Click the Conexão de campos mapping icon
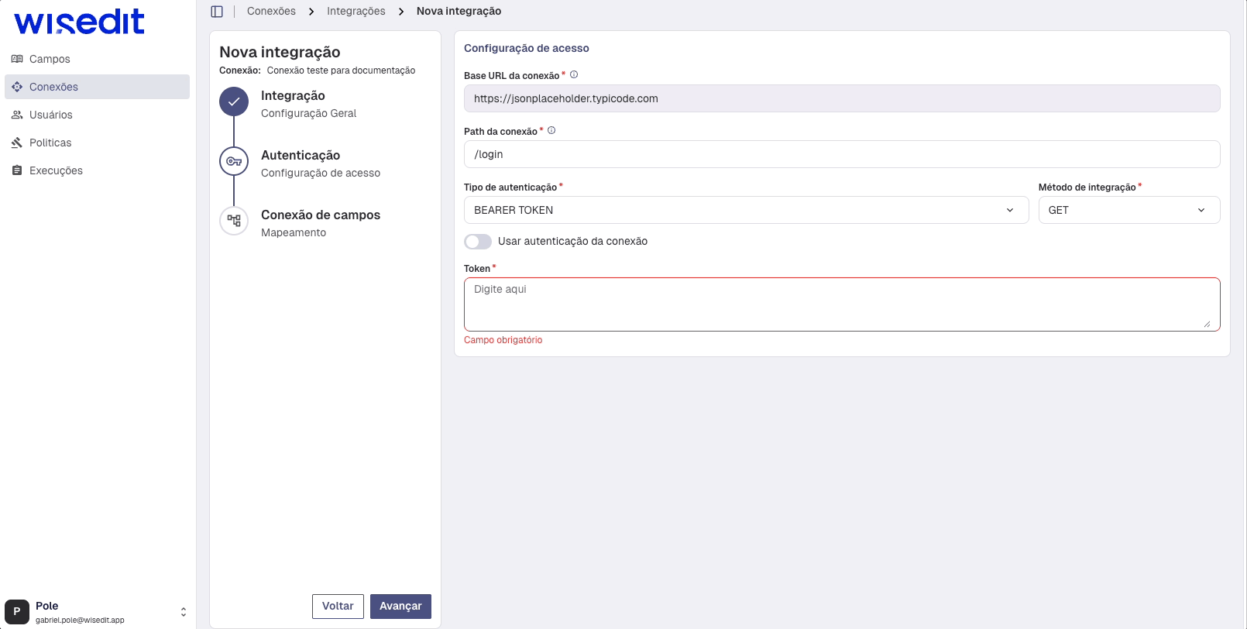 point(234,221)
